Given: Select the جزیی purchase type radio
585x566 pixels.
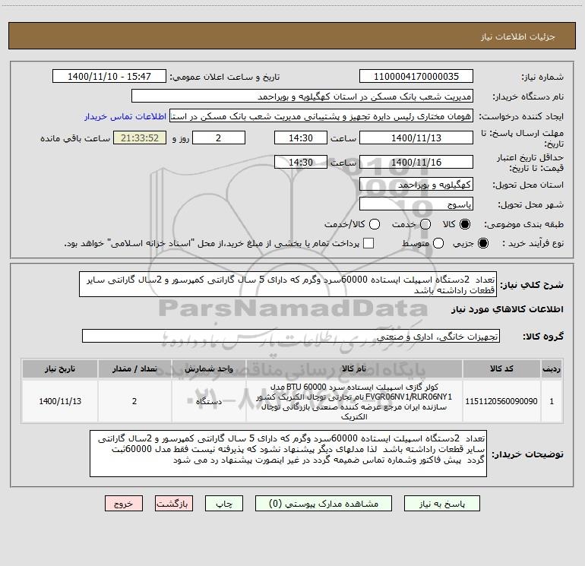Looking at the screenshot, I should [x=482, y=243].
